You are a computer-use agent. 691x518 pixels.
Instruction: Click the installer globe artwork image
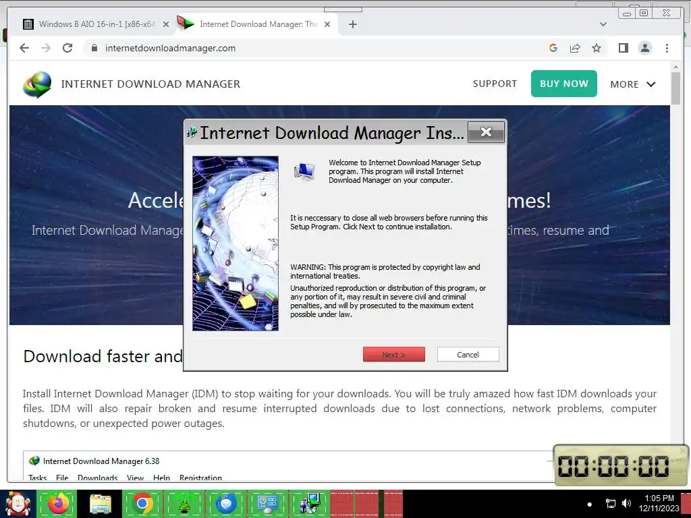[236, 243]
